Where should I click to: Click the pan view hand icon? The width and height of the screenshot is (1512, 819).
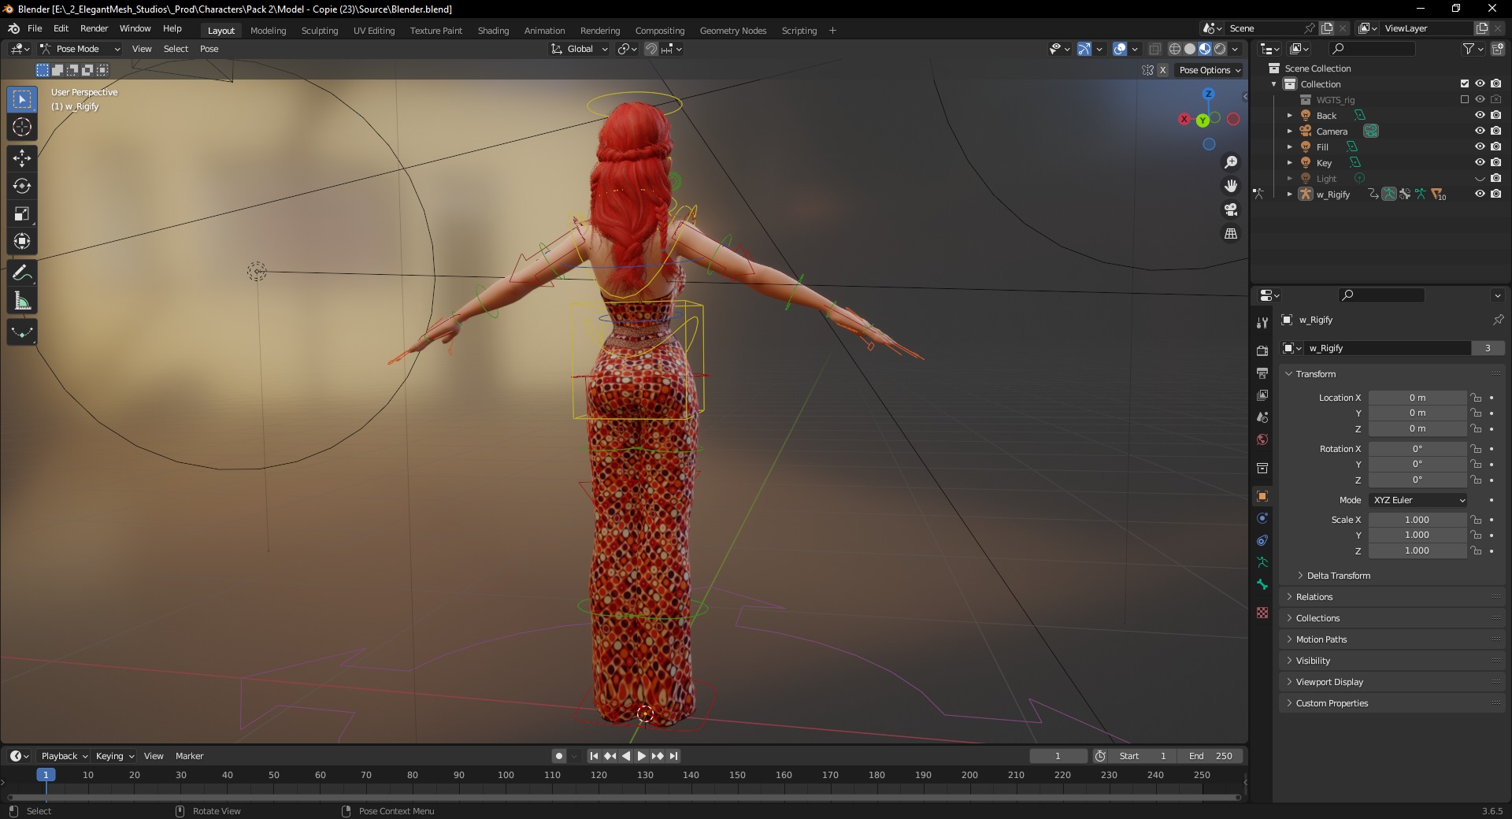click(x=1231, y=186)
